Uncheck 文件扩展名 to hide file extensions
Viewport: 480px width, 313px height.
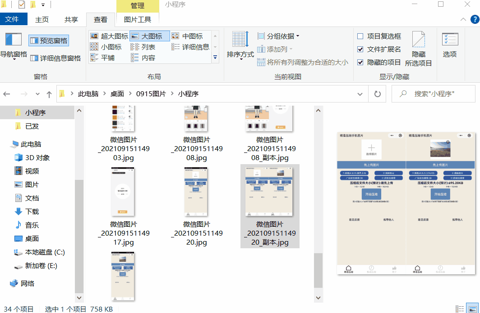(360, 49)
